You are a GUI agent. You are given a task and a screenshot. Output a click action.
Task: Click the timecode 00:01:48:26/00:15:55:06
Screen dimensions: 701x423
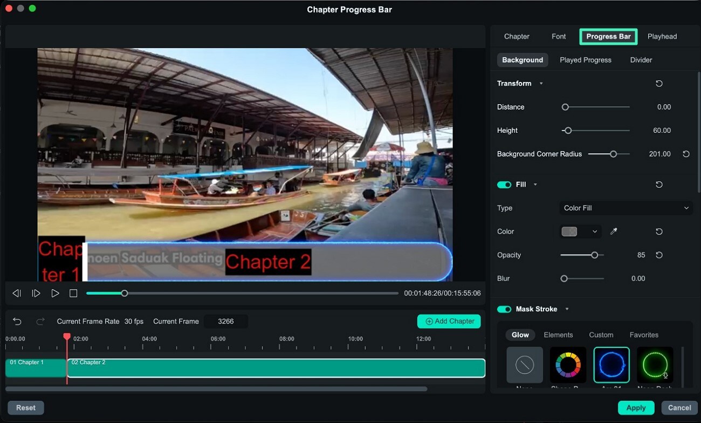click(442, 294)
